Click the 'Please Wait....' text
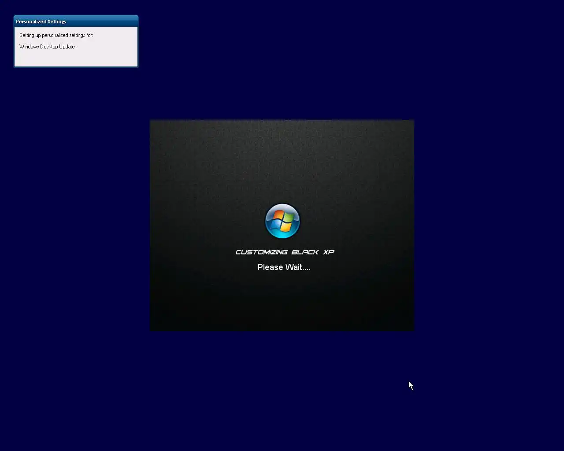The image size is (564, 451). coord(284,267)
